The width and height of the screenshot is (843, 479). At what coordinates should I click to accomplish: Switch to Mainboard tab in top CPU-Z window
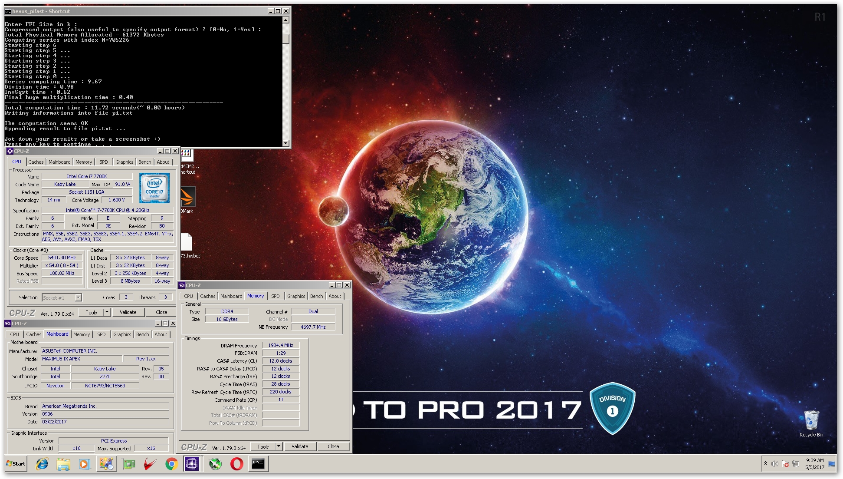[59, 162]
